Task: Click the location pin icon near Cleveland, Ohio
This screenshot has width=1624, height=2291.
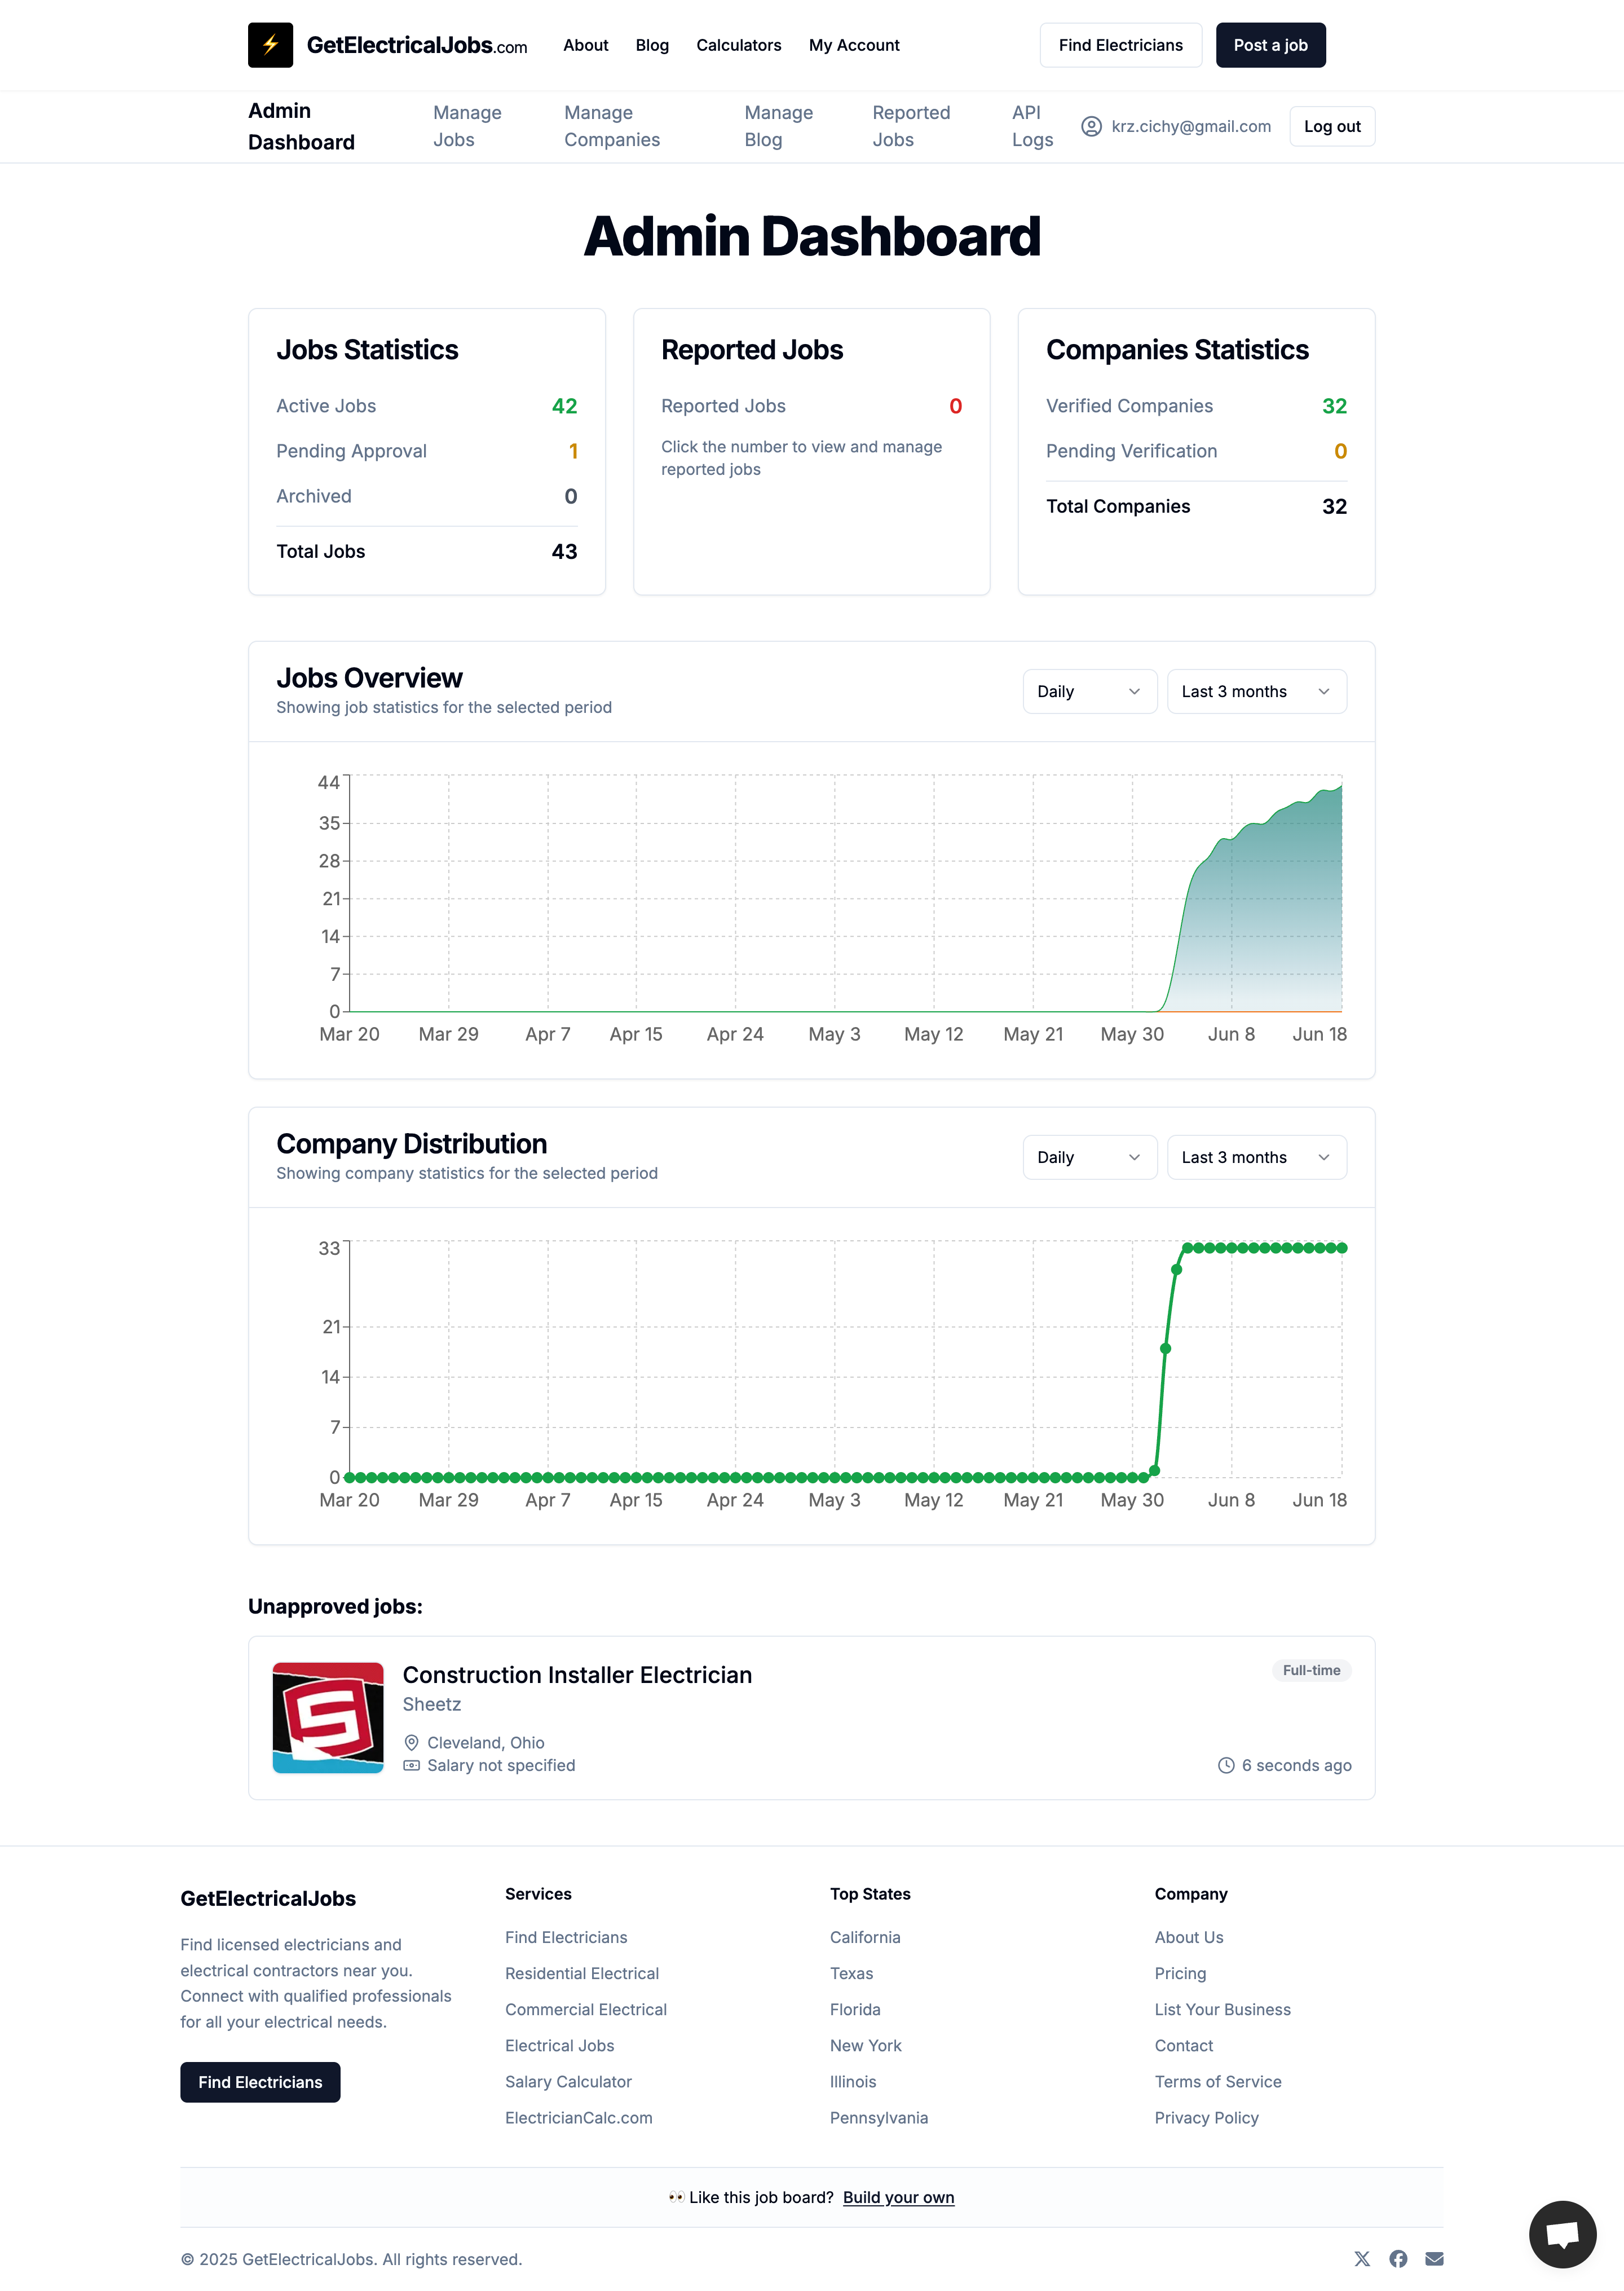Action: (x=411, y=1742)
